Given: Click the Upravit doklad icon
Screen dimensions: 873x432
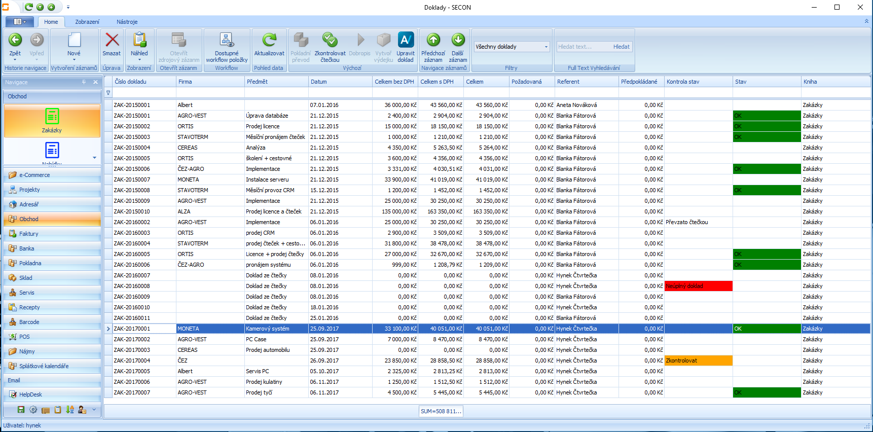Looking at the screenshot, I should [406, 40].
